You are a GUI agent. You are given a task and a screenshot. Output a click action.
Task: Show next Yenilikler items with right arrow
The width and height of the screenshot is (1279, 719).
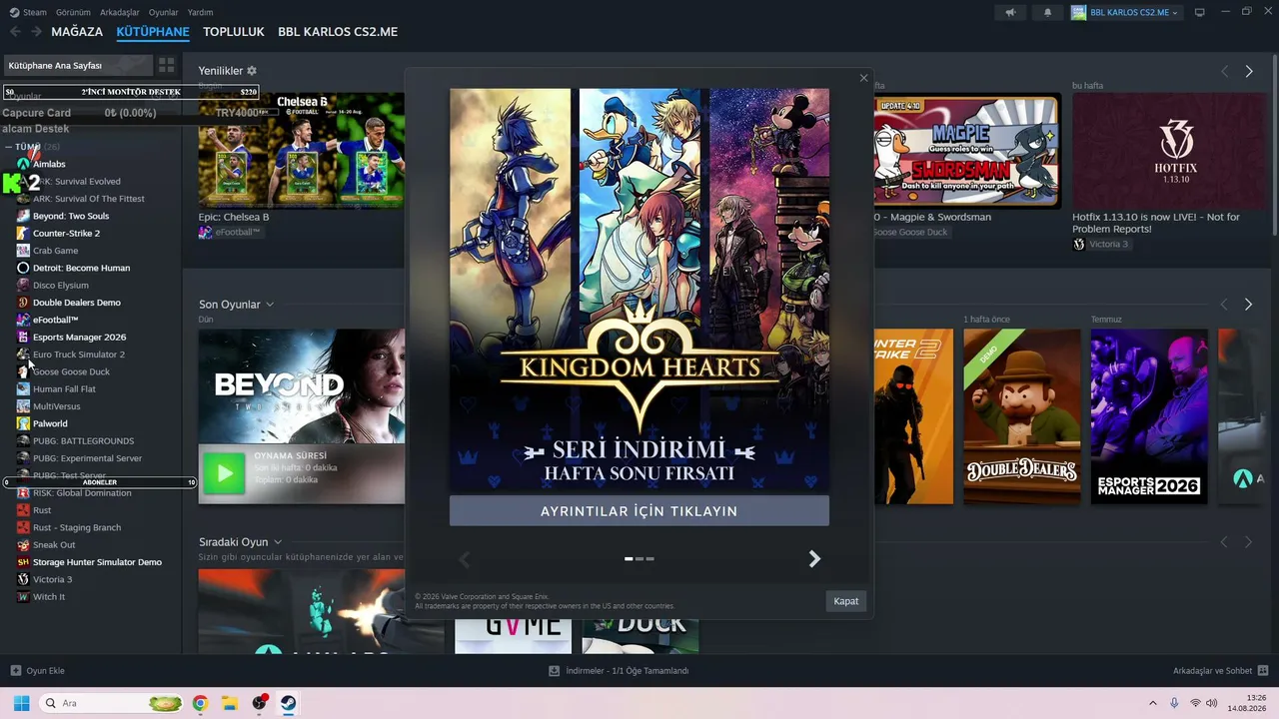coord(1248,72)
